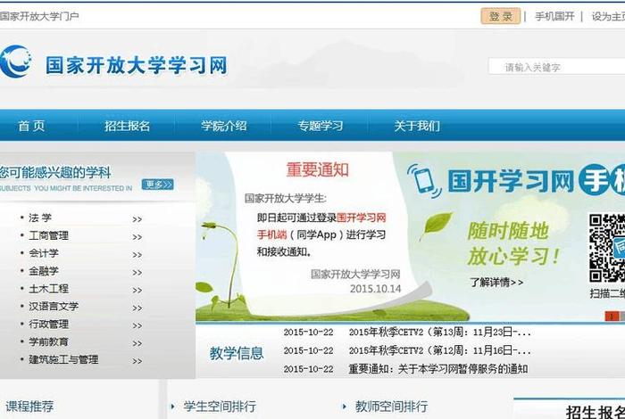Viewport: 625px width, 419px height.
Task: Go to 首页 in navigation bar
Action: click(x=31, y=126)
